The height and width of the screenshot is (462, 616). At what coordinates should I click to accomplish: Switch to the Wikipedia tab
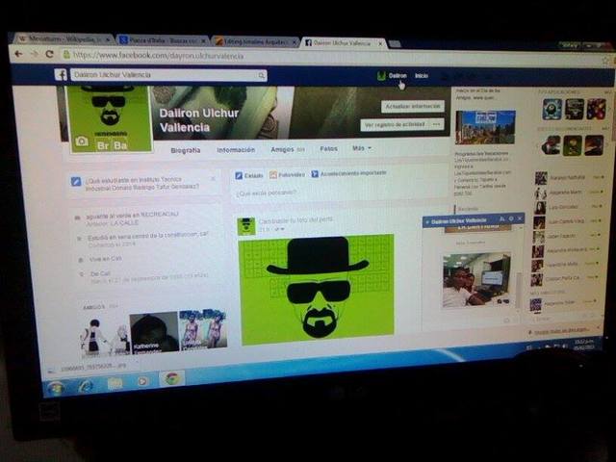coord(63,39)
